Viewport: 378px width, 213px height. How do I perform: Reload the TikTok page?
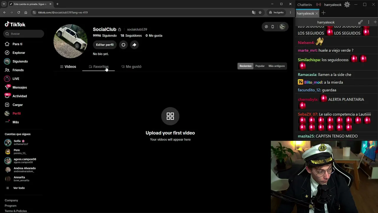19,12
